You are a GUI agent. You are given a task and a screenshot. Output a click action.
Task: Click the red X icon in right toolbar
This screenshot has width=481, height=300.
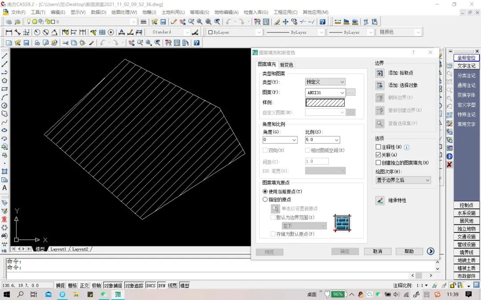click(x=449, y=164)
